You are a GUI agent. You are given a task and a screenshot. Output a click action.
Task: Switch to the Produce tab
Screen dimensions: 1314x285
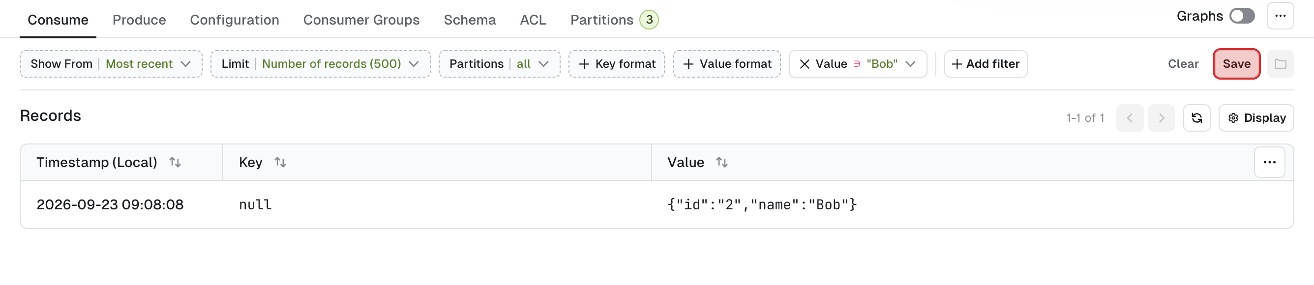139,20
